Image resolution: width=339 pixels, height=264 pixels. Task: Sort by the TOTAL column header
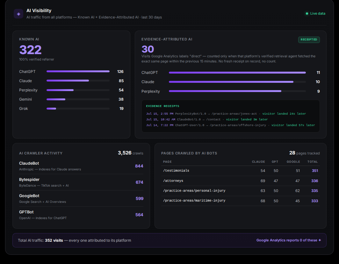[313, 162]
